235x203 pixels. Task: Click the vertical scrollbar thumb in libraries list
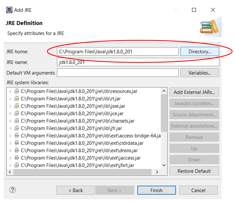pos(164,113)
